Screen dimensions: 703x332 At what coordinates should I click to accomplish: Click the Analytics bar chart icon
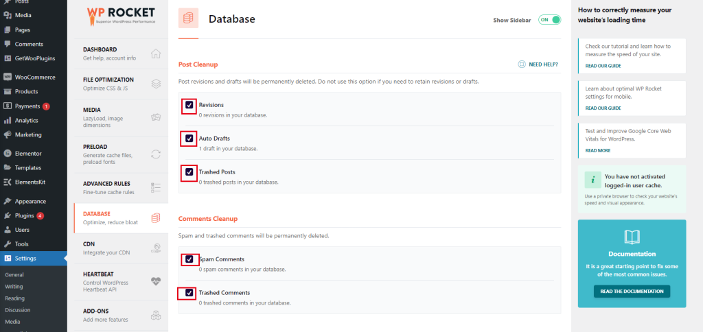[x=7, y=121]
